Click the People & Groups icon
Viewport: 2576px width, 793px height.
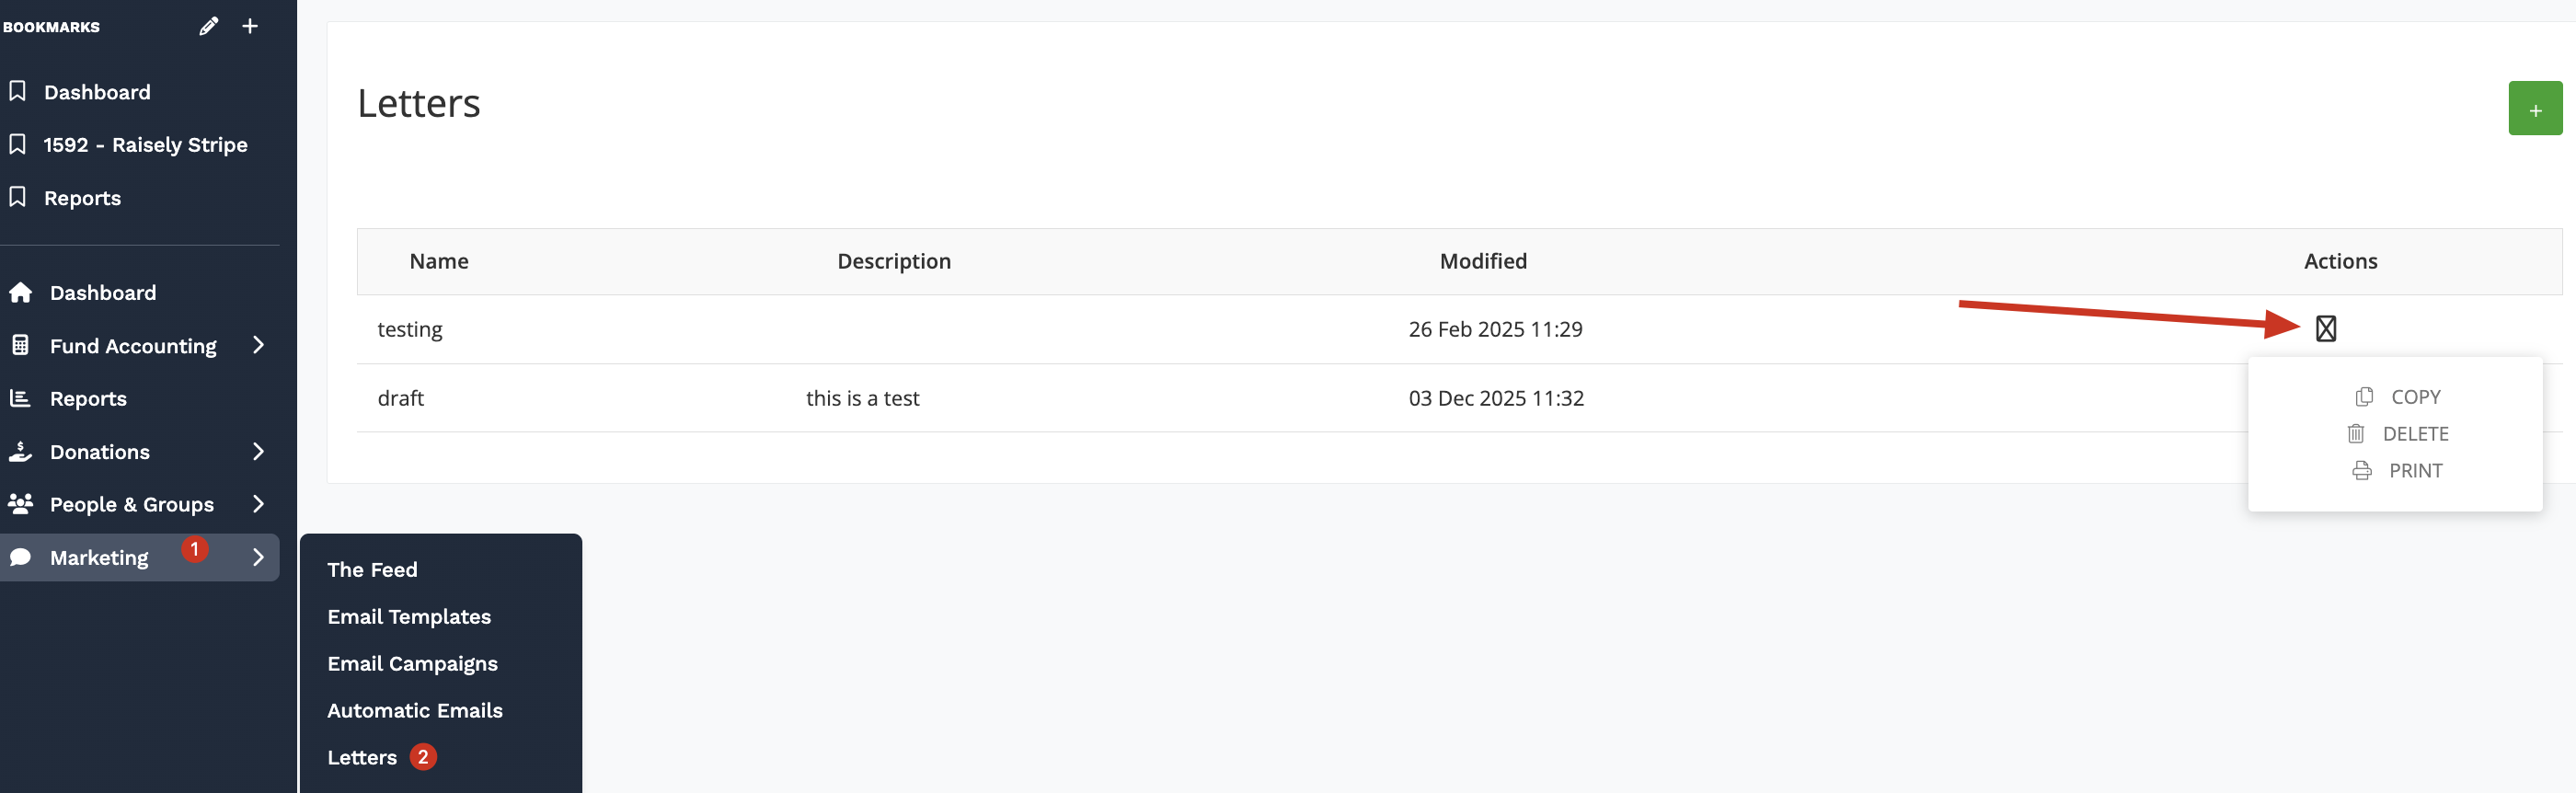pos(20,504)
